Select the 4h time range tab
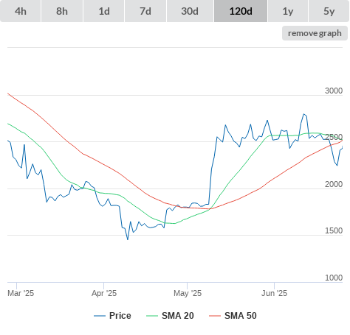 coord(21,11)
